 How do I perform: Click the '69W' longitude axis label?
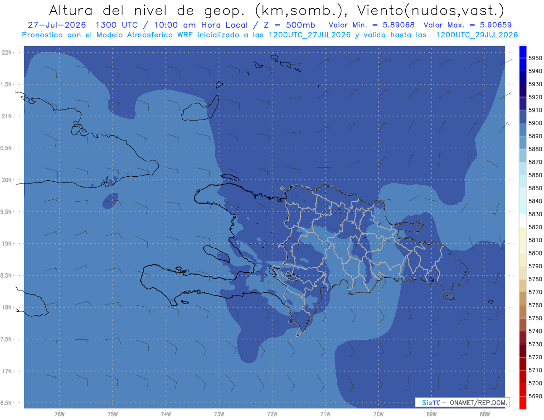(x=432, y=414)
